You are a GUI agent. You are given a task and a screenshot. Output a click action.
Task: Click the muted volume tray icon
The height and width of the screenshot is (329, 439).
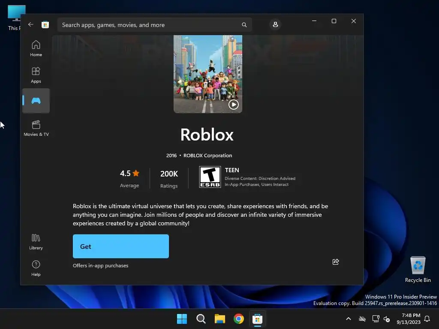(x=387, y=319)
